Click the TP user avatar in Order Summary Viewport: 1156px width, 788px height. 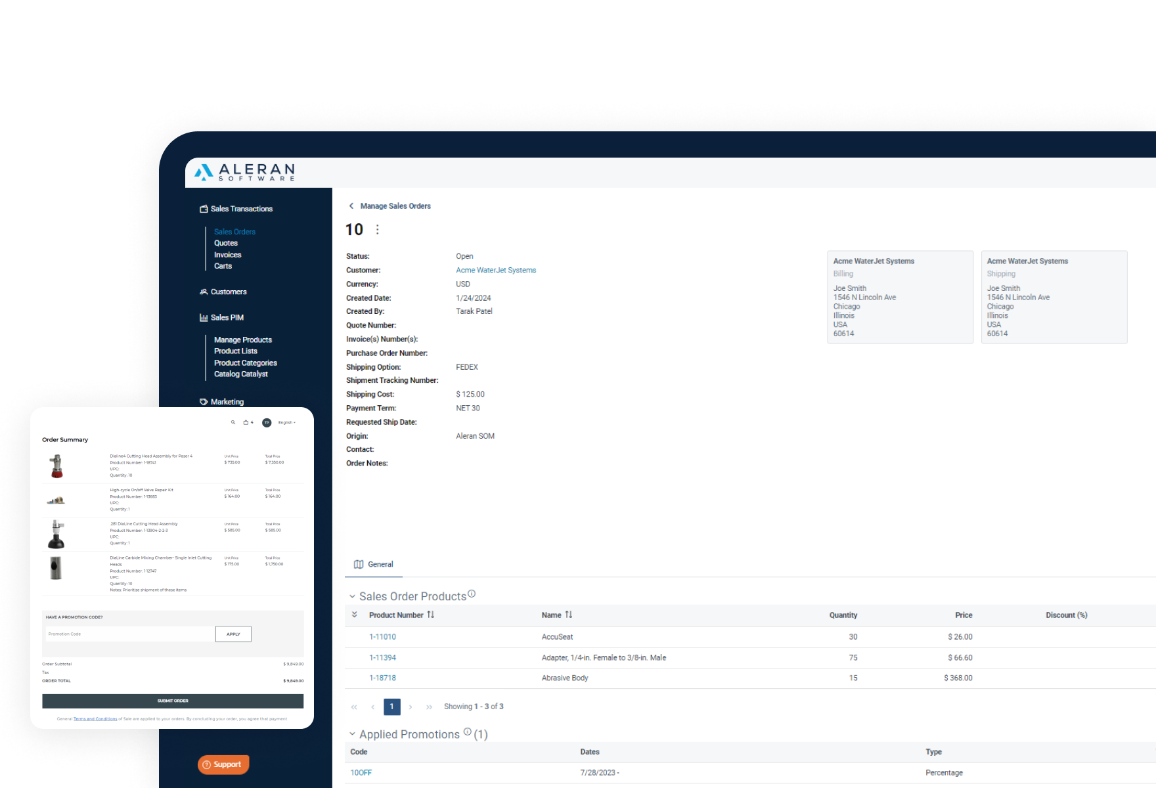pyautogui.click(x=267, y=422)
